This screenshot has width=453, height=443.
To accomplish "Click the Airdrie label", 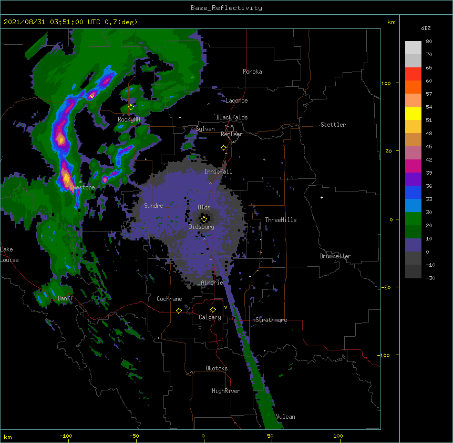I will pyautogui.click(x=212, y=283).
